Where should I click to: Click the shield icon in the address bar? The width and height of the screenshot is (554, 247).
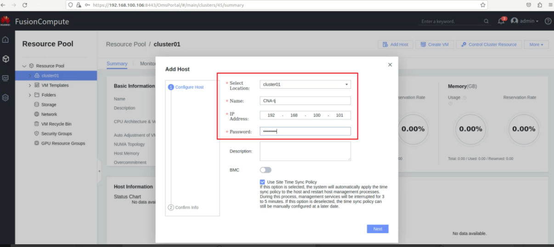(71, 5)
